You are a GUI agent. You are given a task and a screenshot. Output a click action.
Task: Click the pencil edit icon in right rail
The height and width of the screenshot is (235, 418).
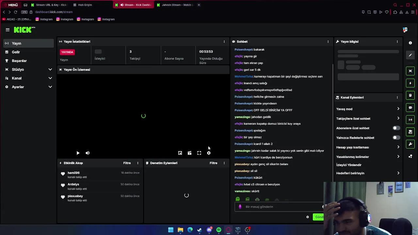click(410, 55)
